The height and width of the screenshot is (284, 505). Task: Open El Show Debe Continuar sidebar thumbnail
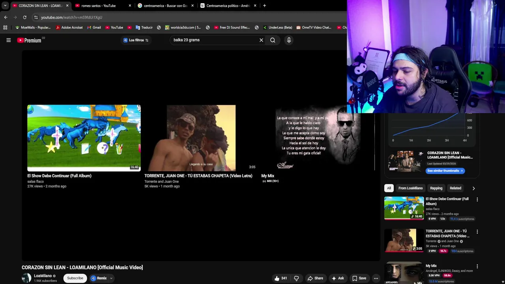(x=404, y=208)
